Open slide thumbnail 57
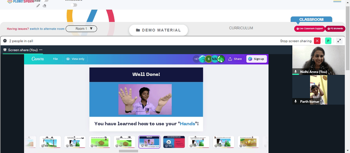Screen dimensions: 350x153 [x=248, y=142]
